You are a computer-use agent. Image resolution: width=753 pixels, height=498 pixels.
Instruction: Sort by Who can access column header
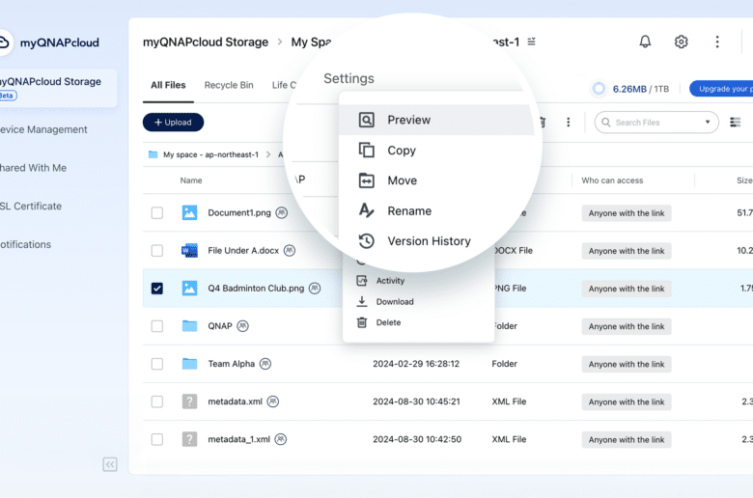[612, 180]
